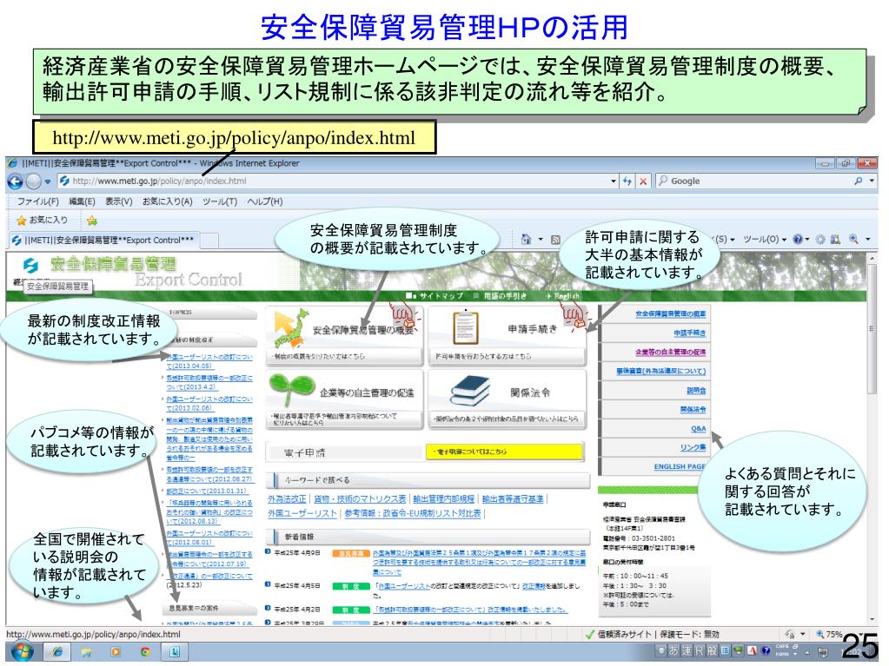Image resolution: width=889 pixels, height=666 pixels.
Task: Click the red Stop loading icon
Action: (643, 181)
